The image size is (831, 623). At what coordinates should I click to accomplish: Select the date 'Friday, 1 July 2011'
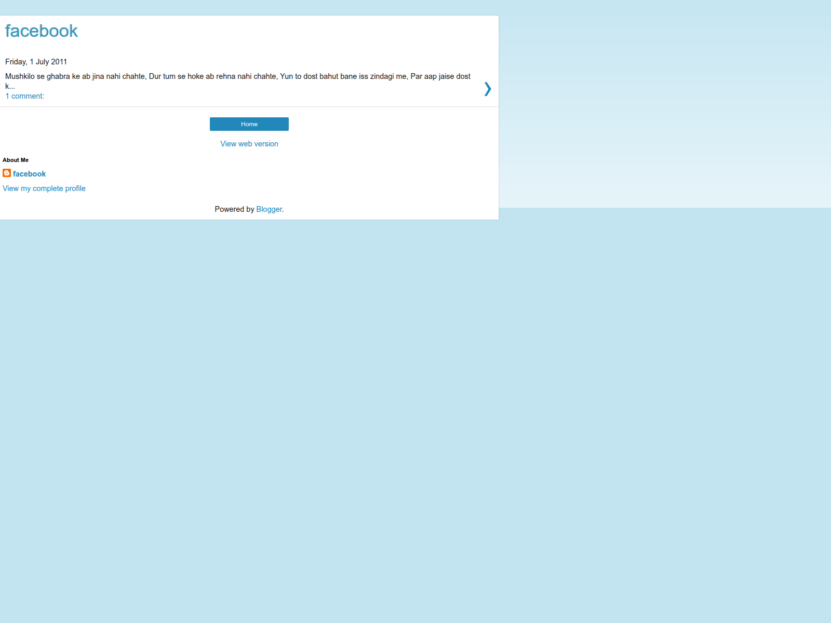[x=36, y=62]
